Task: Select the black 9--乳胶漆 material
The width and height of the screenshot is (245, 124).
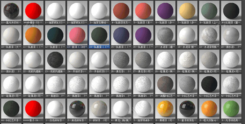Action: (231, 11)
